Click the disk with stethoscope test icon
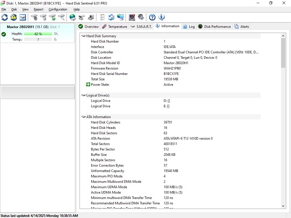This screenshot has width=291, height=218. (34, 17)
